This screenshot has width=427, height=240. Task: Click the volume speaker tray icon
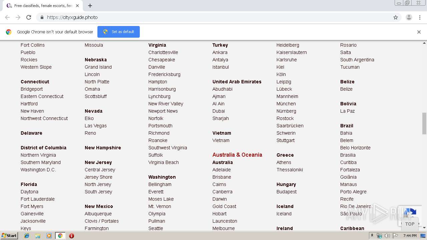point(387,236)
